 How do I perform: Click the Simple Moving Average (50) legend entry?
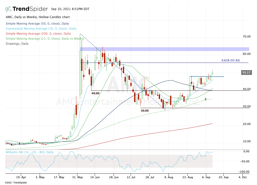37,24
